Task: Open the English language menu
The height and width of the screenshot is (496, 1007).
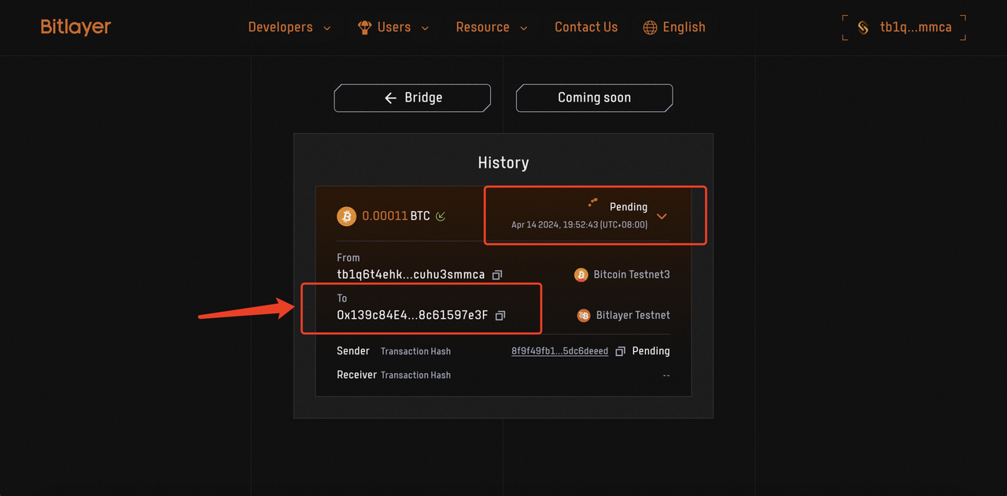Action: click(x=674, y=27)
